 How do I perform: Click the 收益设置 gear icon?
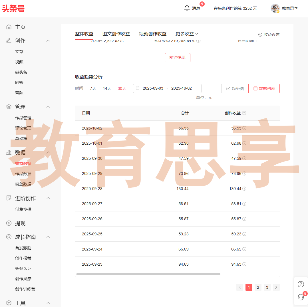click(x=260, y=35)
